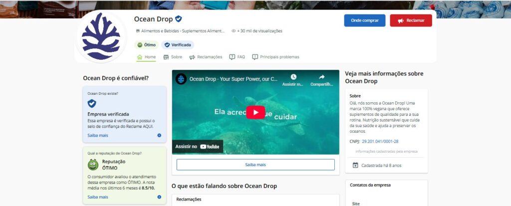Click the 'Assistir mais tarde' clock icon

coord(293,77)
